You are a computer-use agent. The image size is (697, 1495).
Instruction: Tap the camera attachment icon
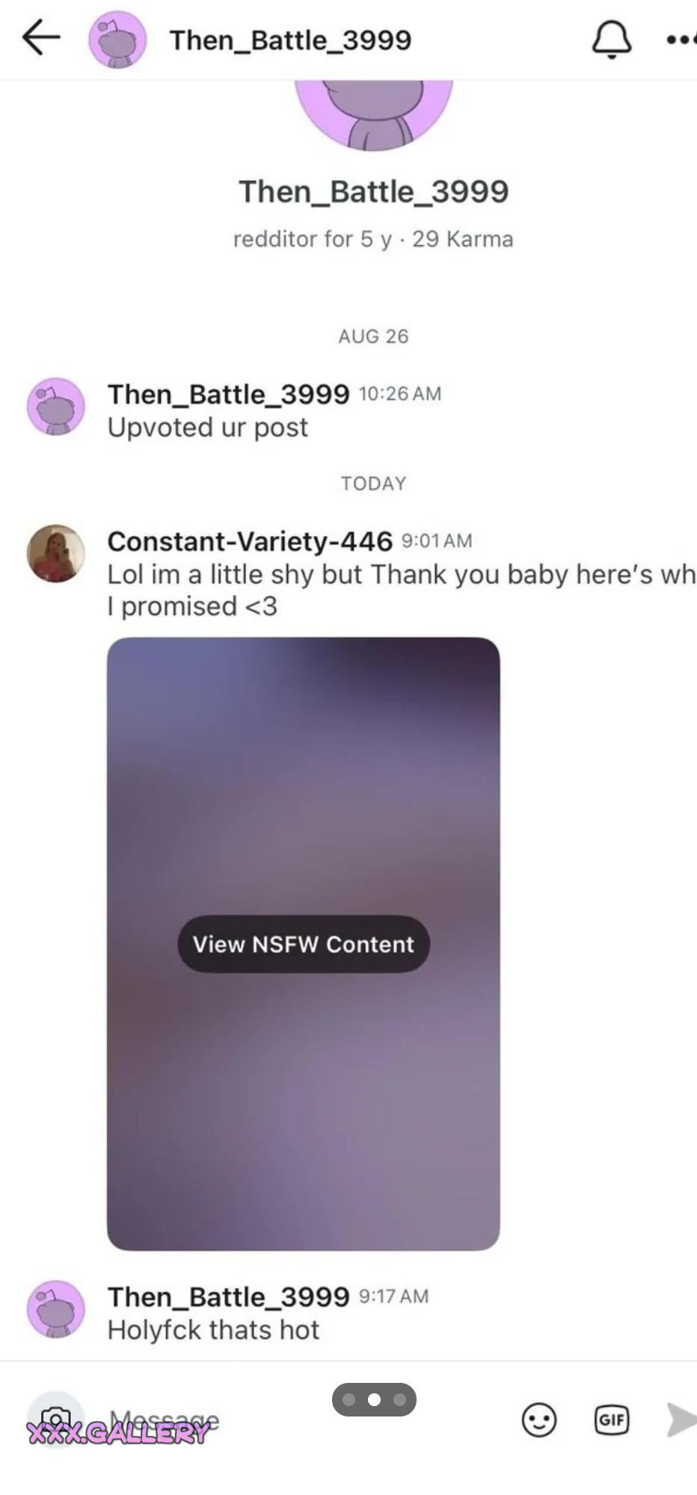point(55,1420)
